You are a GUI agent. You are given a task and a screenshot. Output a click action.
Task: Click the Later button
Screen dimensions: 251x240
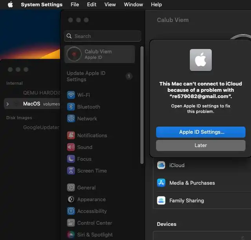tap(201, 145)
